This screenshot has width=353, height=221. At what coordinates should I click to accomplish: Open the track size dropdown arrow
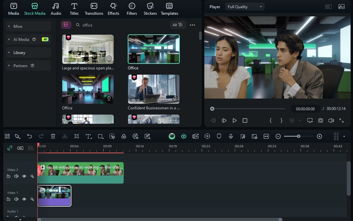[344, 137]
